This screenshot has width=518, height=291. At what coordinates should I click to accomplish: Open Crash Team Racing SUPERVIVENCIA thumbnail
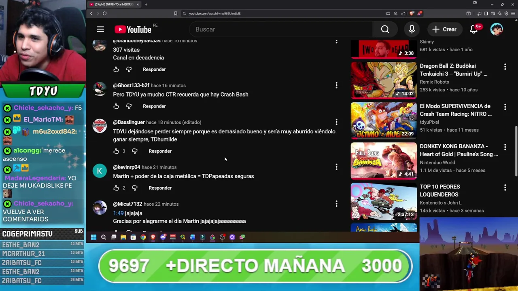point(384,120)
